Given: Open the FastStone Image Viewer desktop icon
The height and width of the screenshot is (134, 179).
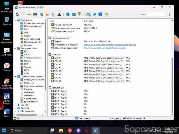Looking at the screenshot, I should [7, 84].
